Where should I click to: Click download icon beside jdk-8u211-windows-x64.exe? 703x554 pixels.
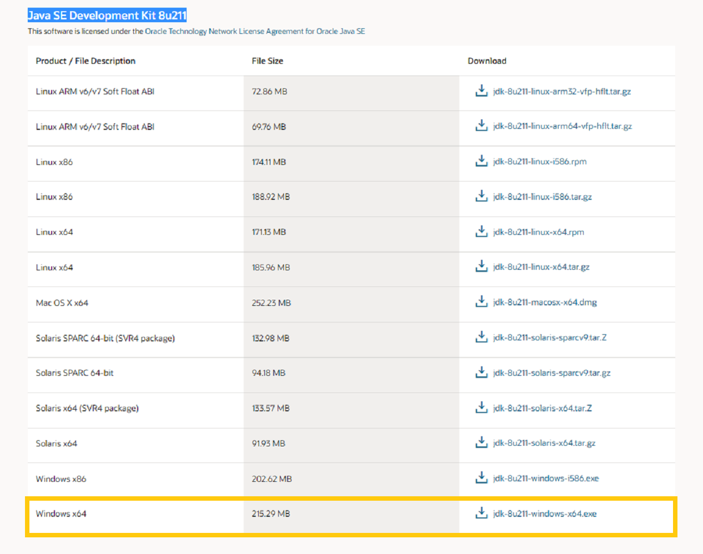(x=481, y=513)
